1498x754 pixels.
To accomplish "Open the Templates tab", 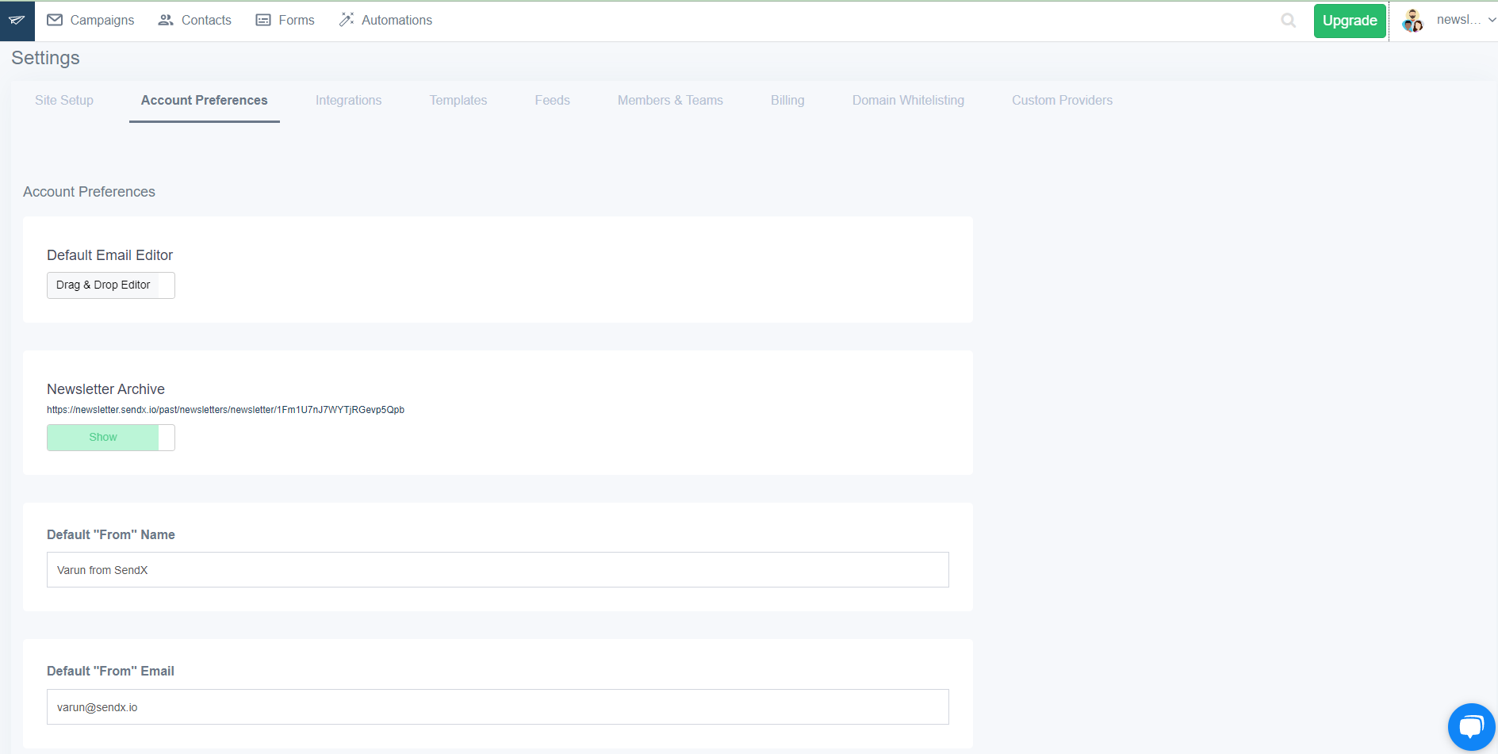I will click(x=458, y=101).
